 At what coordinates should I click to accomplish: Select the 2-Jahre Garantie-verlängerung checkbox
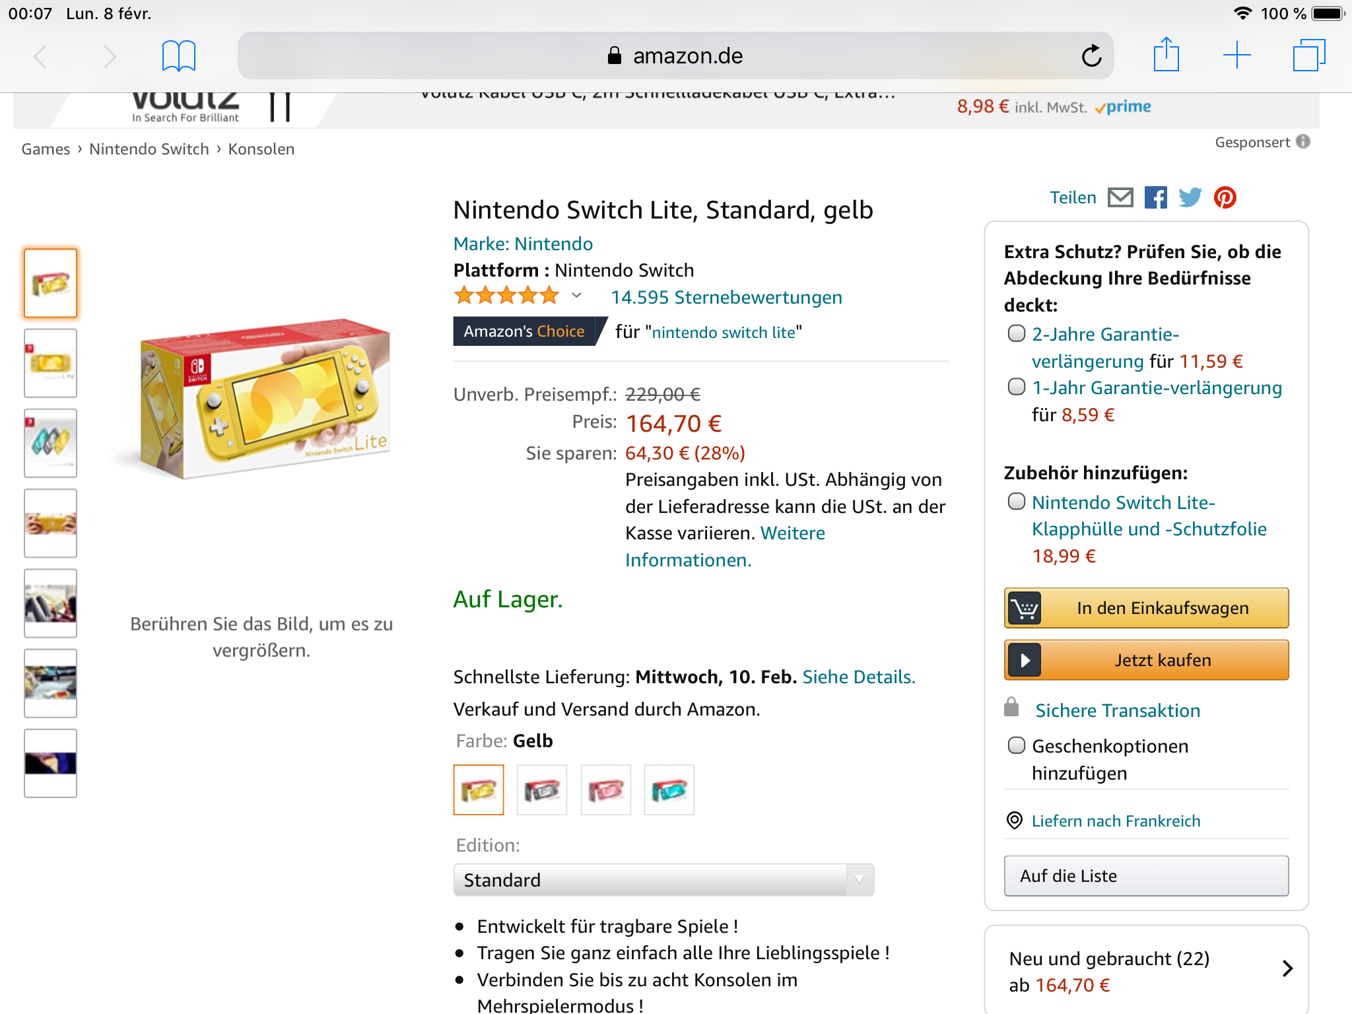1017,333
